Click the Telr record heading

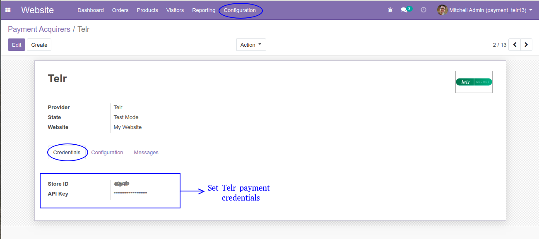pyautogui.click(x=58, y=79)
